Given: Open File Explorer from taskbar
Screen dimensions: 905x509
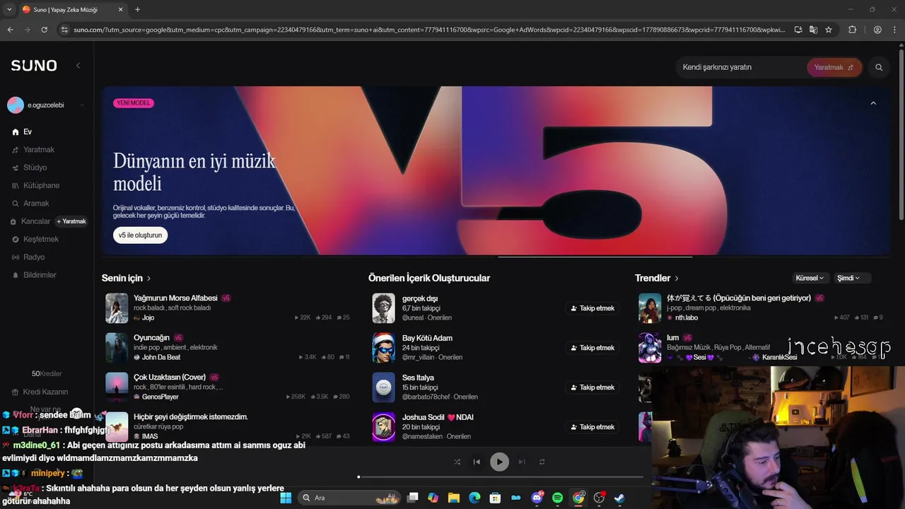Looking at the screenshot, I should coord(454,498).
